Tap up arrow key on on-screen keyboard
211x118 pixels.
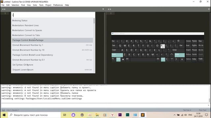171,54
